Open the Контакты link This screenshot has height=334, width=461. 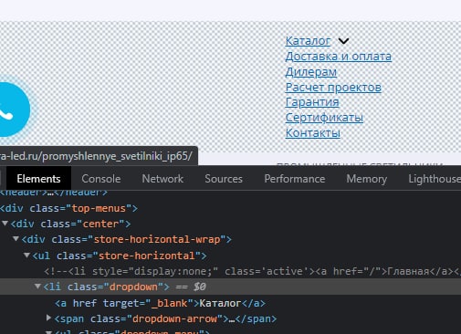(x=312, y=132)
